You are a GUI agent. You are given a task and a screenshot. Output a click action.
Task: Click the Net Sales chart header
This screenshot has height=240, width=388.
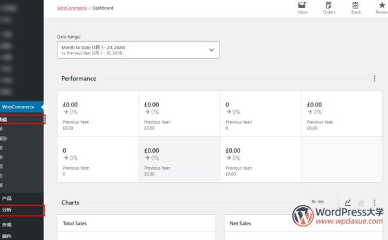(240, 223)
